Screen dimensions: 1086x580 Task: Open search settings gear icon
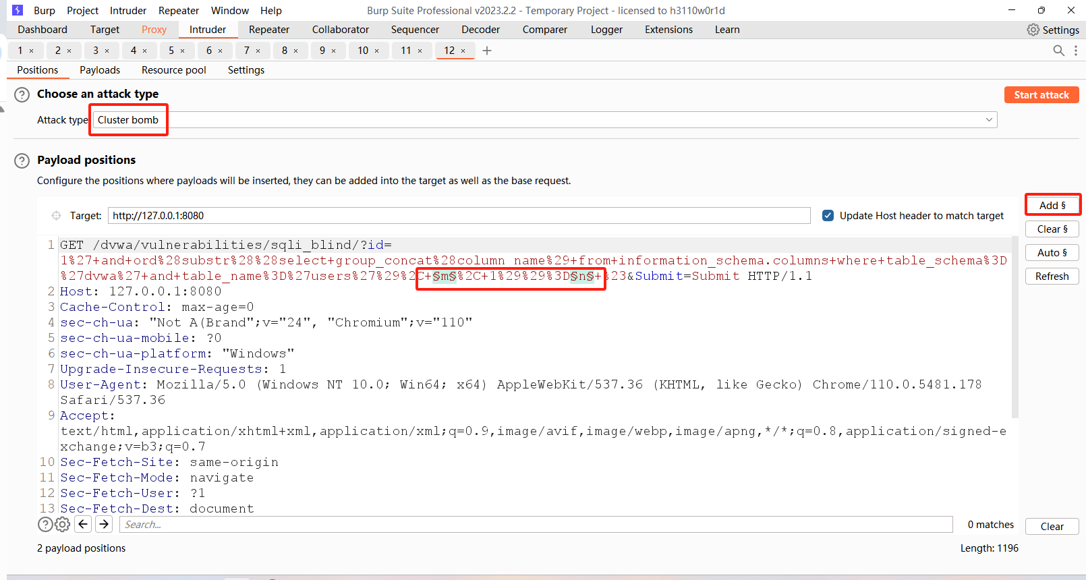click(62, 525)
